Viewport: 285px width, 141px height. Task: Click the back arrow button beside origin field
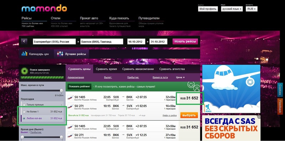click(x=24, y=41)
